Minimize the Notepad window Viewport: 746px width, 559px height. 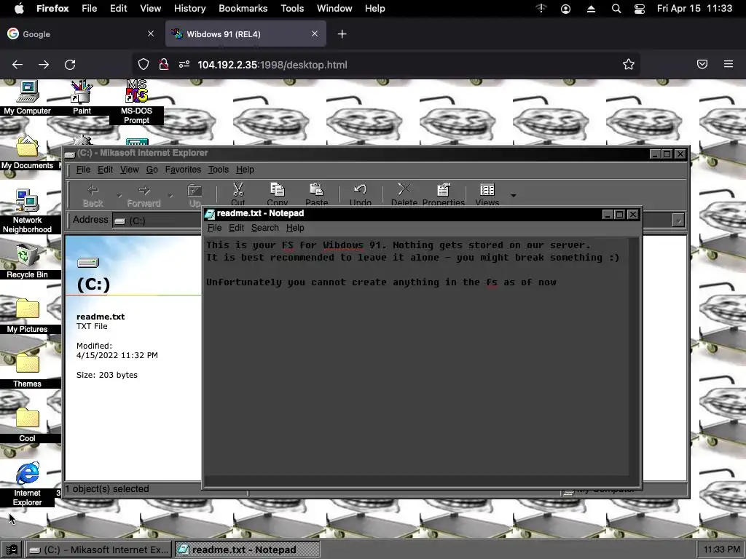(607, 215)
